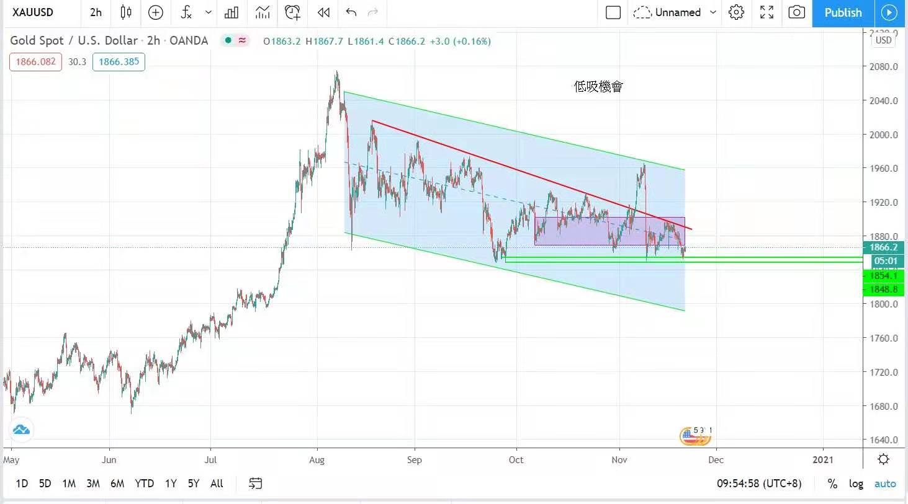Select the 6M date range
Image resolution: width=908 pixels, height=504 pixels.
coord(117,484)
